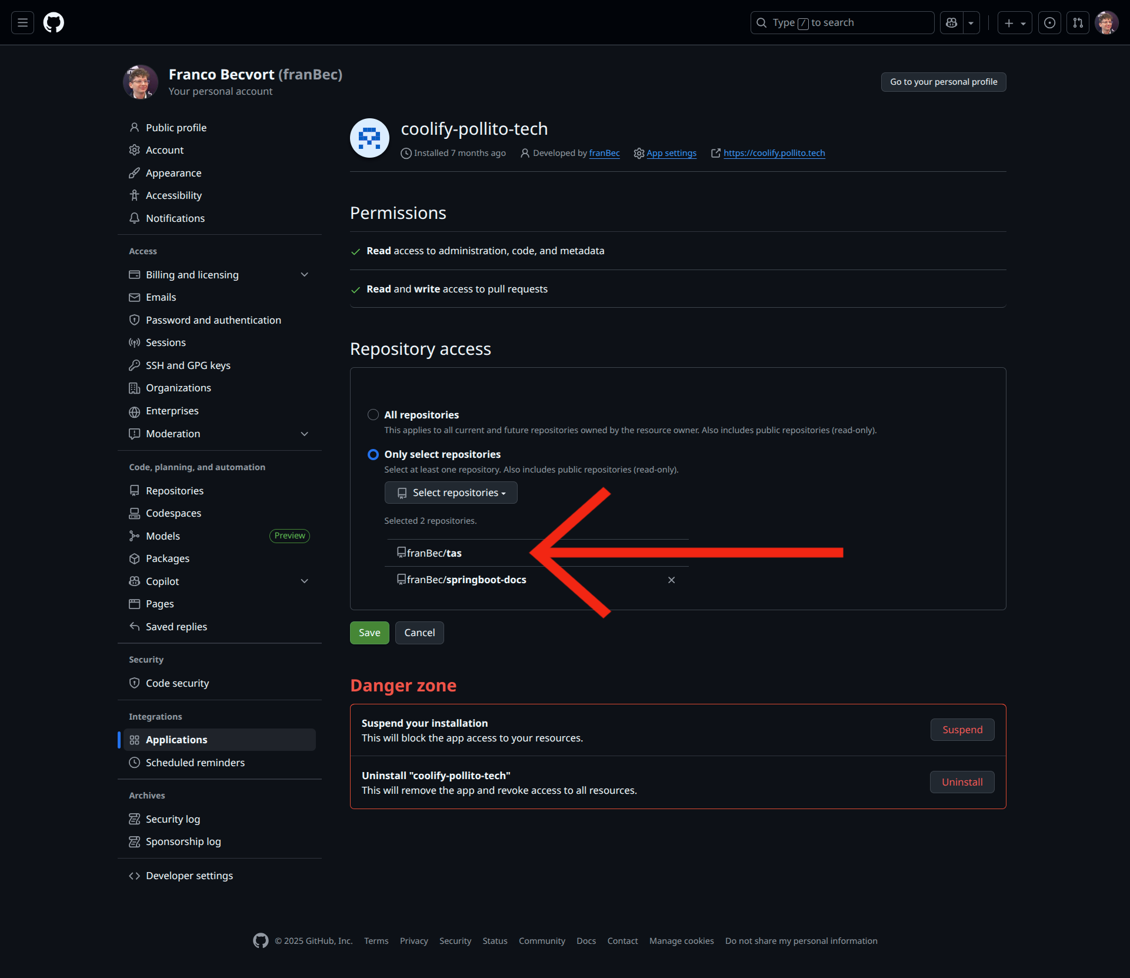Open the hamburger navigation menu

(x=22, y=22)
